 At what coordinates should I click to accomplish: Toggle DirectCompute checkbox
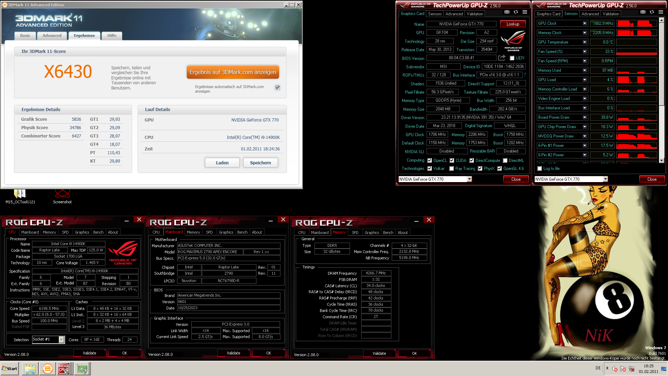472,160
